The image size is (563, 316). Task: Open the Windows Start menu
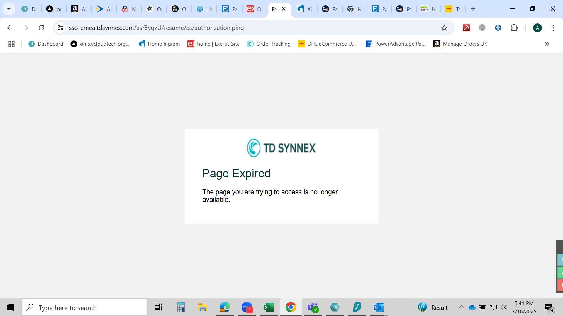coord(11,308)
